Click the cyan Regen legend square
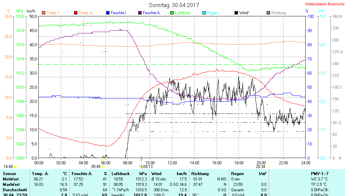Image resolution: width=345 pixels, height=196 pixels. click(x=204, y=13)
